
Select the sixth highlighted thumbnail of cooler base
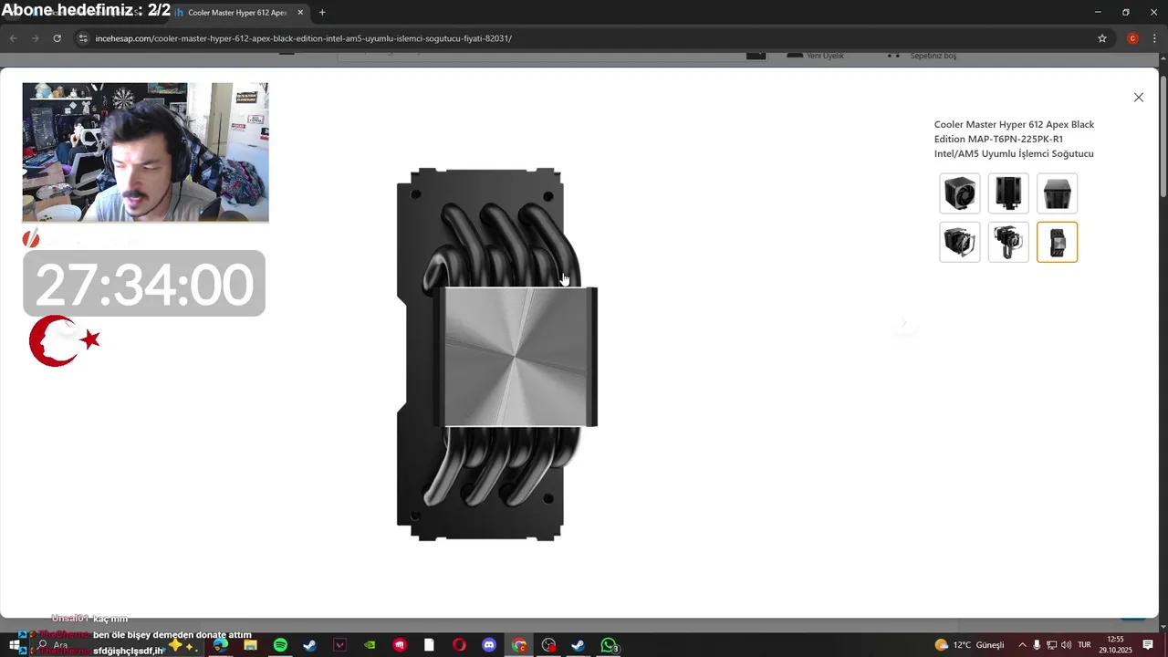pos(1057,242)
